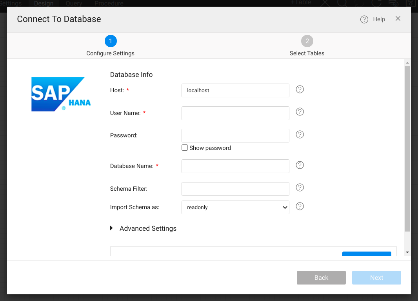
Task: Click the SAP HANA logo
Action: 61,94
